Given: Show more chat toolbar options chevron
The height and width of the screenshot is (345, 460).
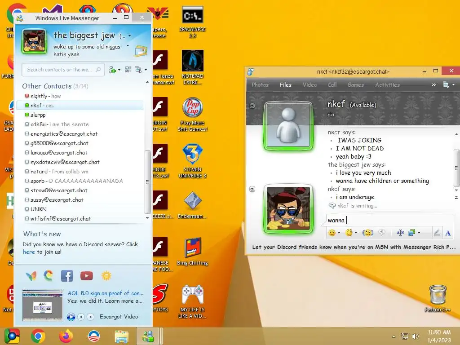Looking at the screenshot, I should 433,85.
